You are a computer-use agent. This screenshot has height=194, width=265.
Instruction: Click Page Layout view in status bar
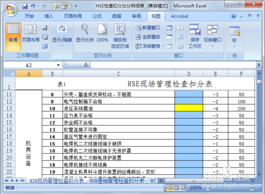coord(176,188)
